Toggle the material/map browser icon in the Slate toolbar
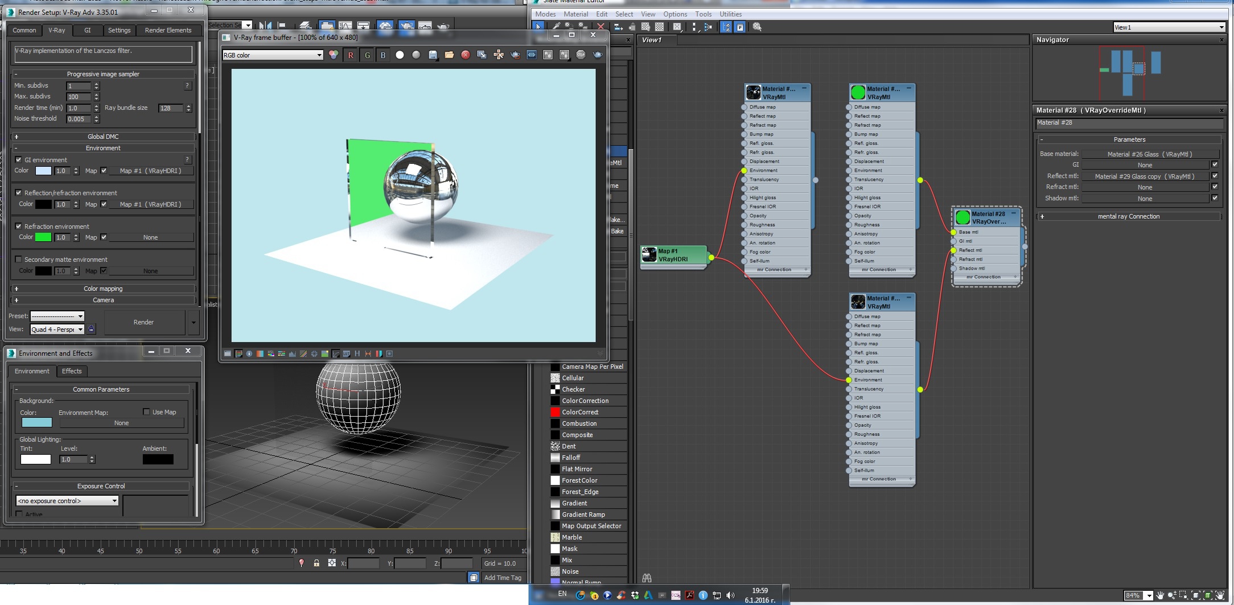The width and height of the screenshot is (1234, 605). [726, 27]
